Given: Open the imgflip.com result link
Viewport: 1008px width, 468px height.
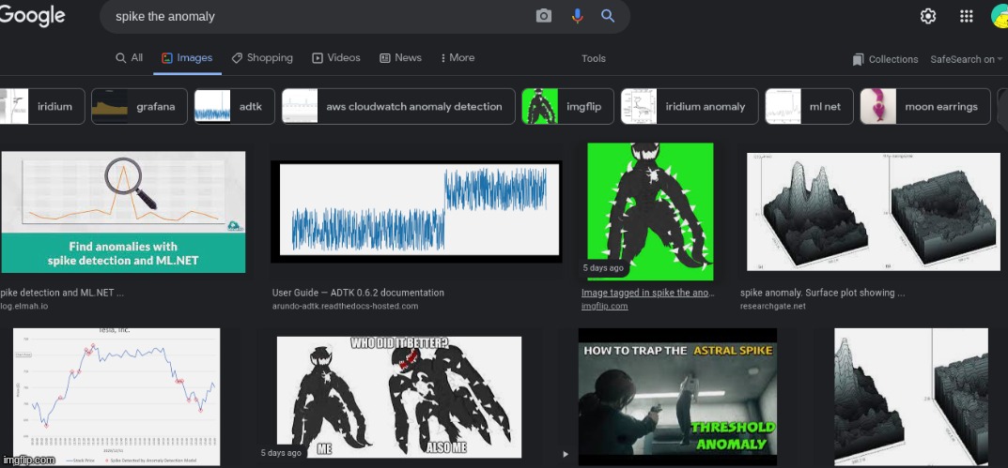Looking at the screenshot, I should (x=604, y=306).
